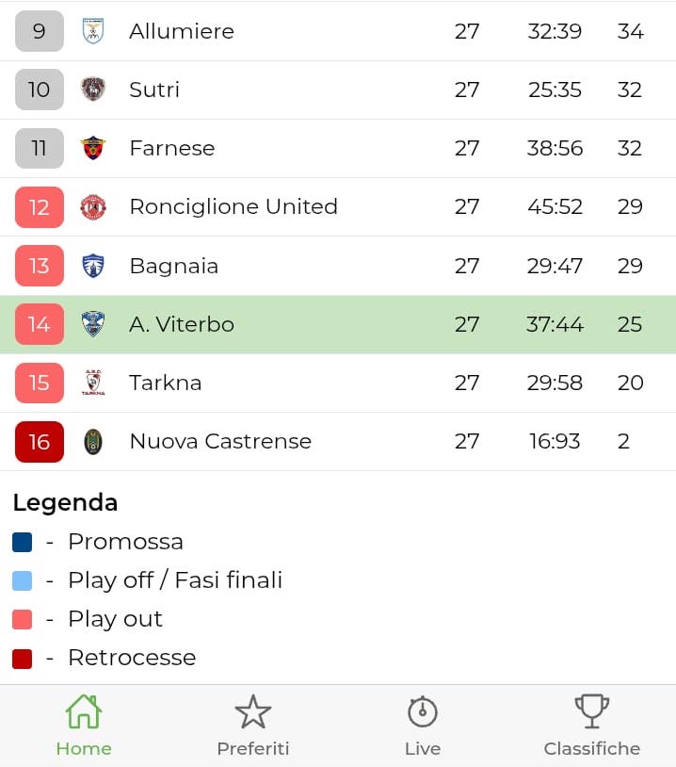The image size is (676, 767).
Task: Select the Nuova Castrense team name
Action: coord(220,441)
